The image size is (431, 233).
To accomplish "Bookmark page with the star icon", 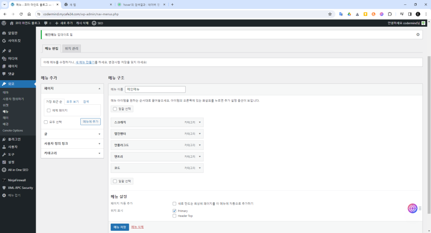I will [330, 14].
